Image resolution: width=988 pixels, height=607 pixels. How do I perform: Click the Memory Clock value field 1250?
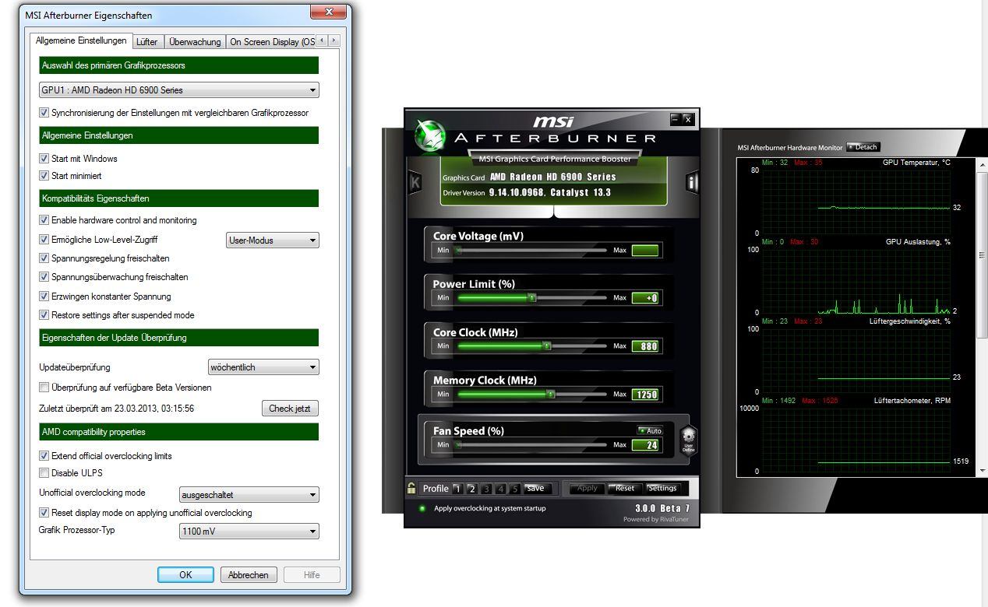pos(645,395)
